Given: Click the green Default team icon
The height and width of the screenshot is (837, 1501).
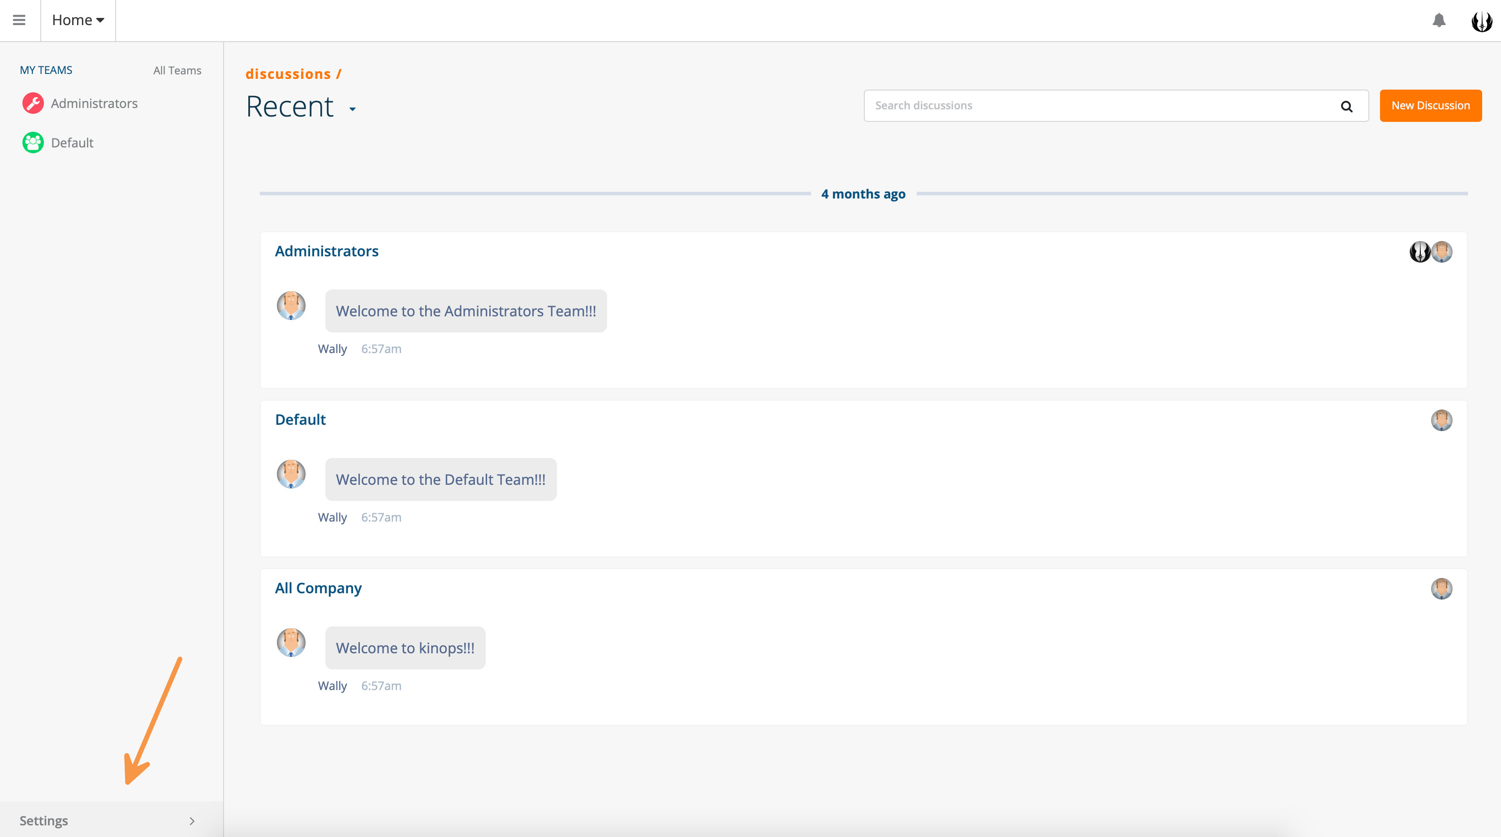Looking at the screenshot, I should point(33,143).
